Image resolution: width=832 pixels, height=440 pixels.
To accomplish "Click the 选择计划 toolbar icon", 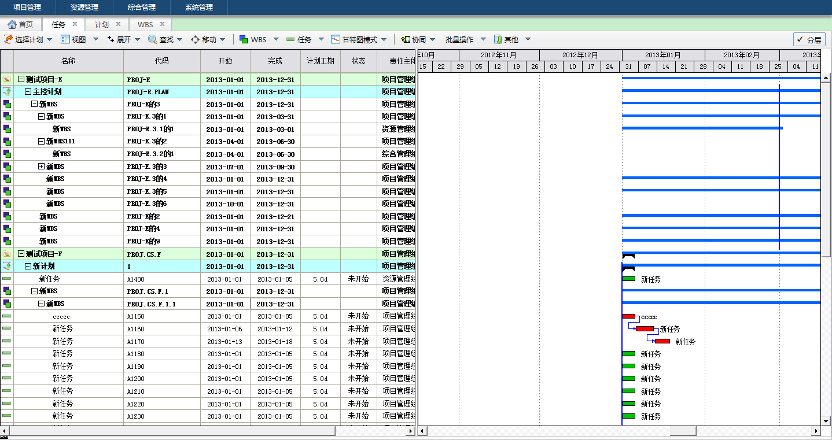I will point(8,39).
